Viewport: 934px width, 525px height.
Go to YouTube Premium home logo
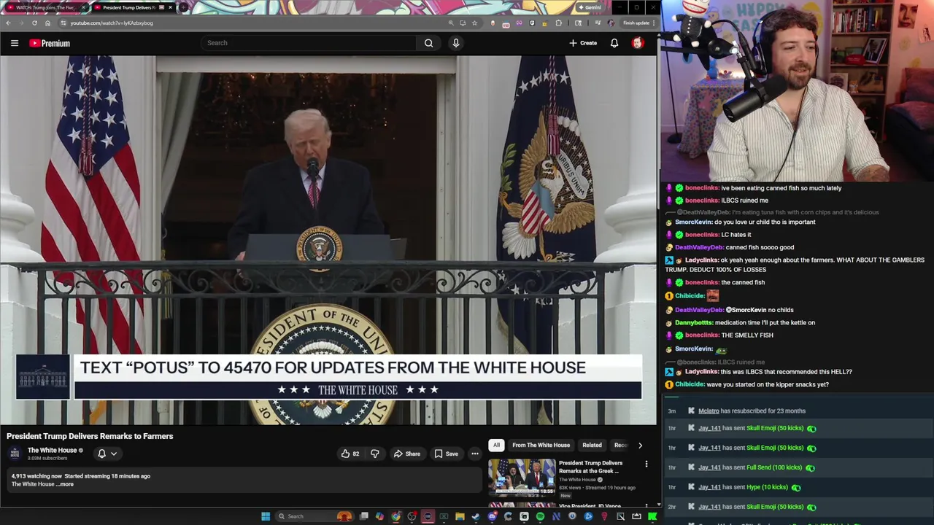(50, 43)
